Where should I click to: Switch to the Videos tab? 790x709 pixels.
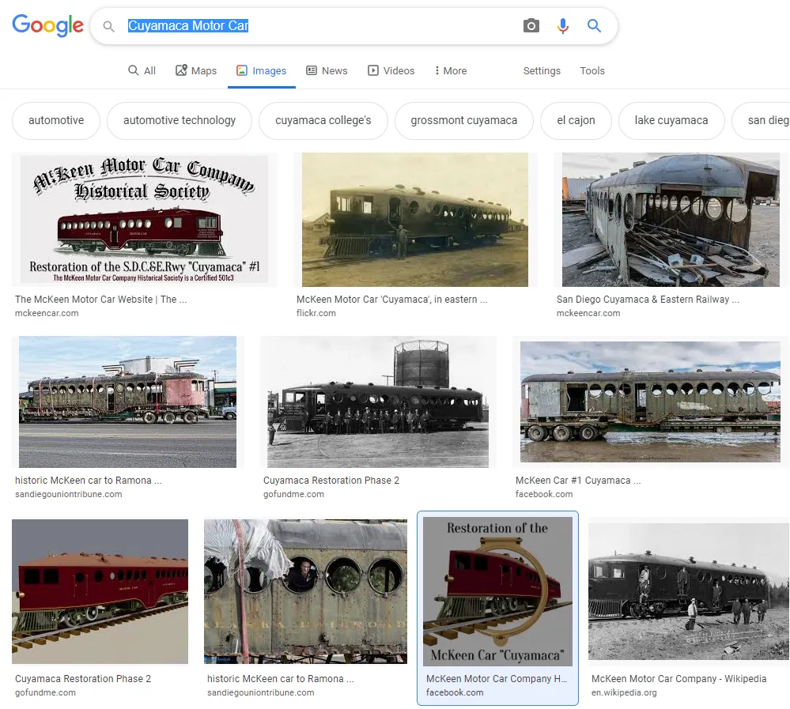click(391, 70)
